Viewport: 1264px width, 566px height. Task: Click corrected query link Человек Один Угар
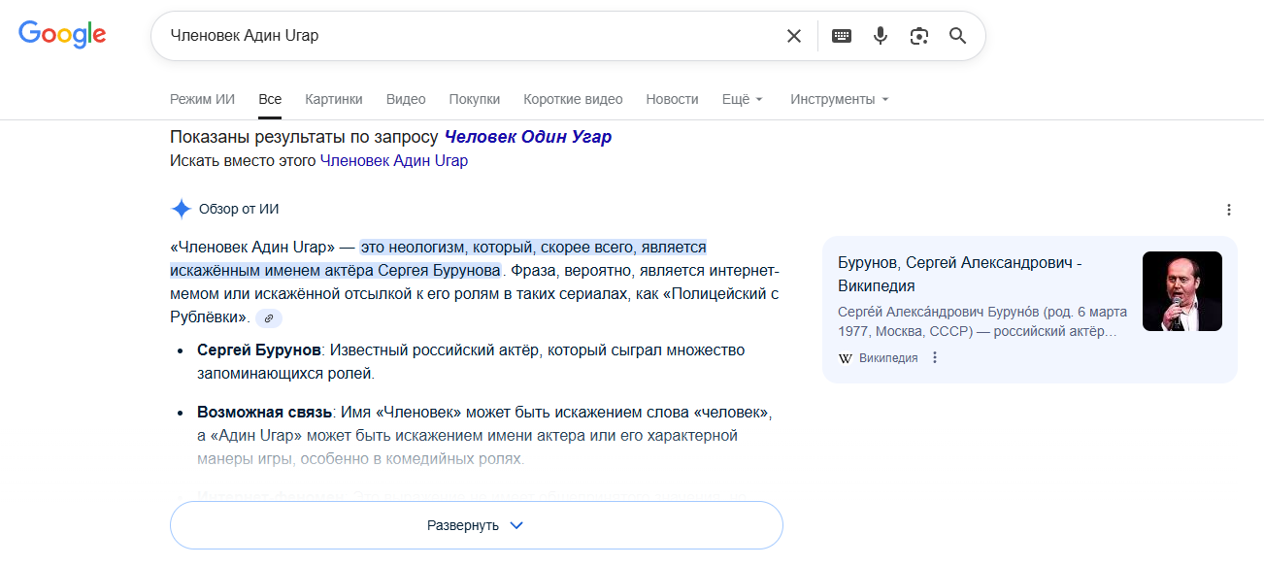pos(528,137)
